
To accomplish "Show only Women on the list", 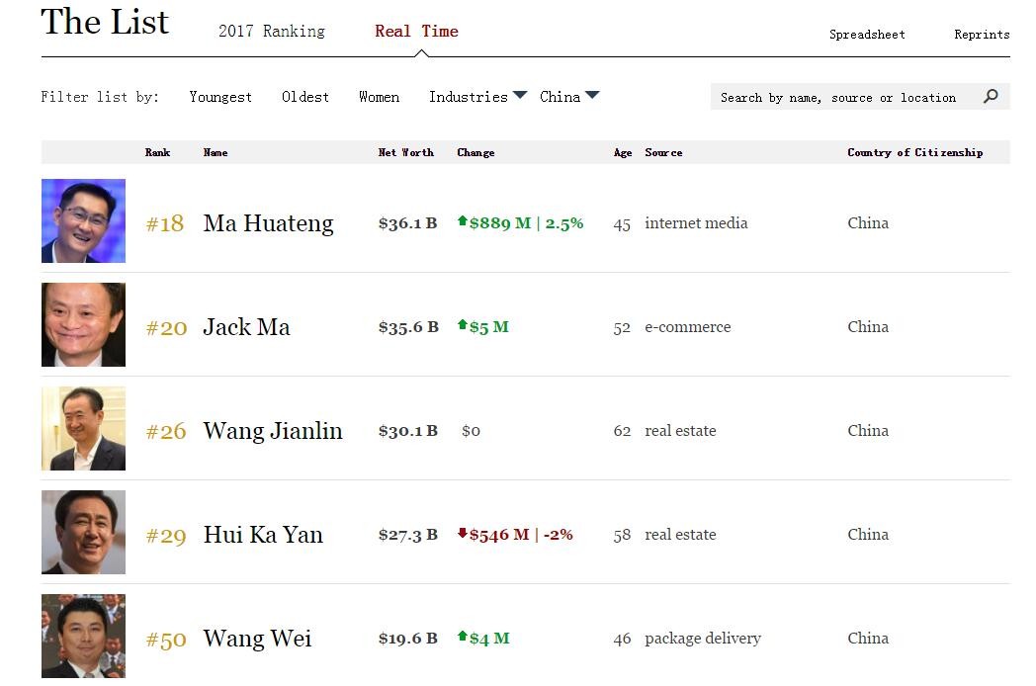I will point(379,96).
